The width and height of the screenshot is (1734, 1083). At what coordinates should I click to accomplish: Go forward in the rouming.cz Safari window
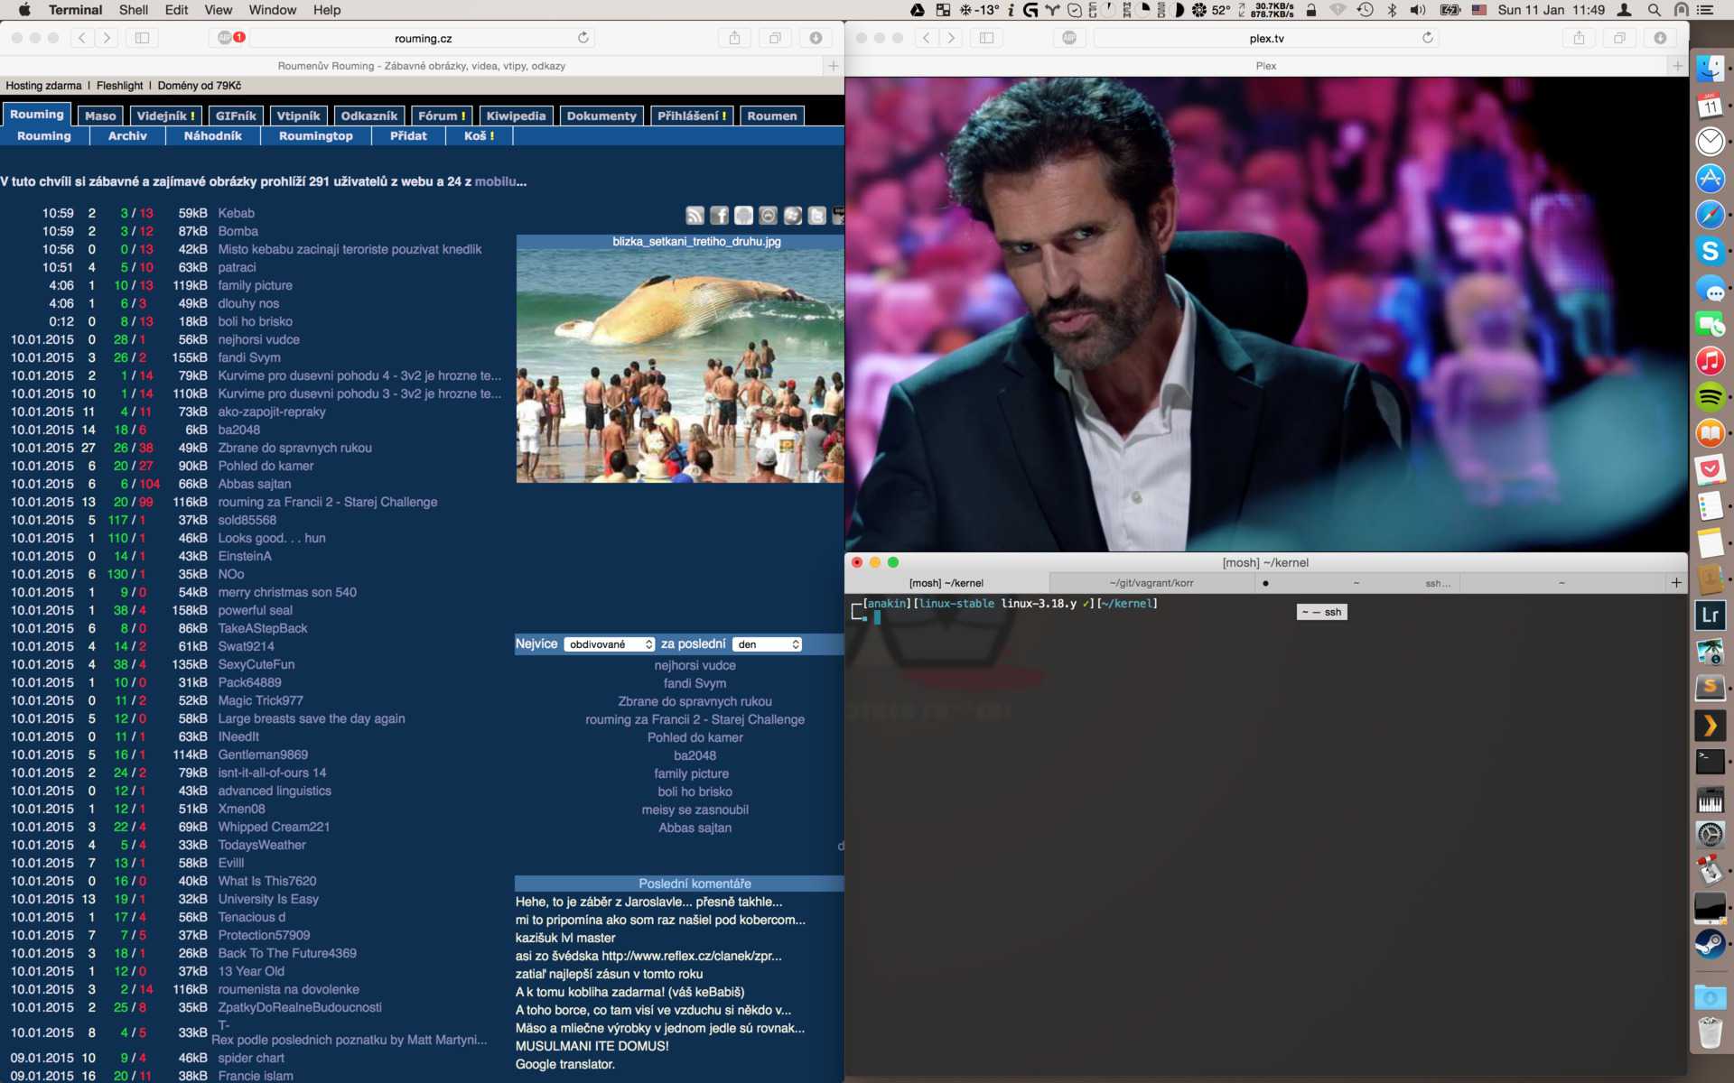click(x=107, y=38)
